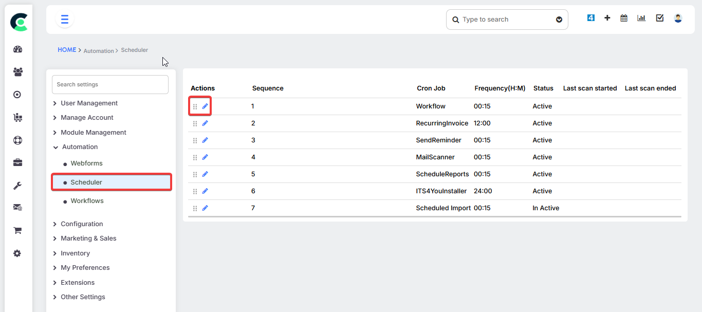Viewport: 702px width, 312px height.
Task: Edit the MailScanner cron job via pencil icon
Action: point(205,157)
